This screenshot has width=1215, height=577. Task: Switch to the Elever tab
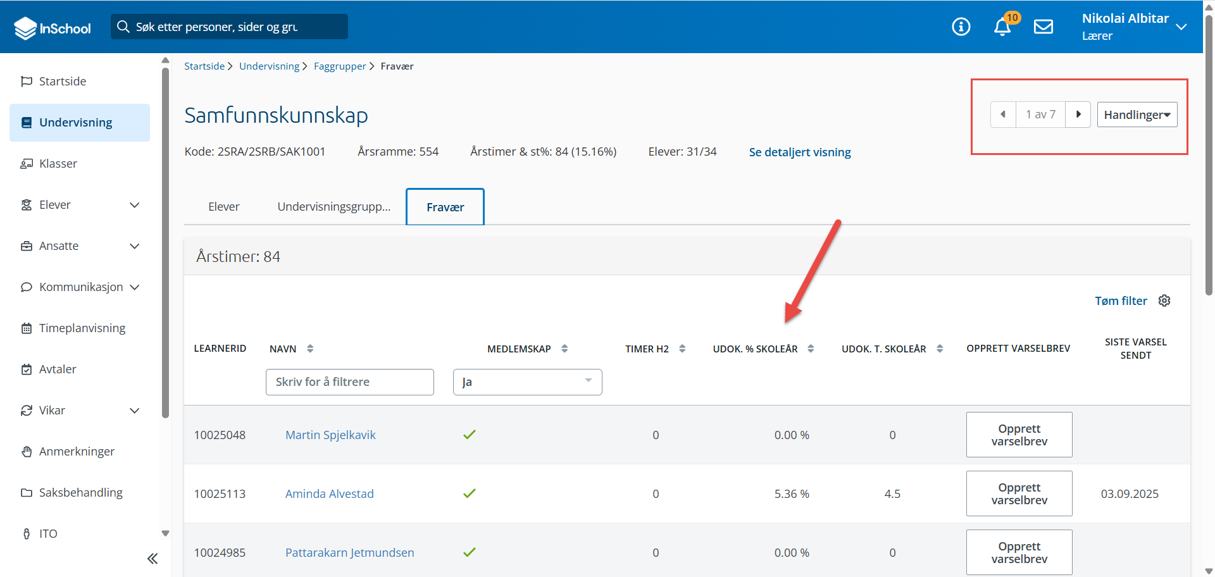[224, 207]
